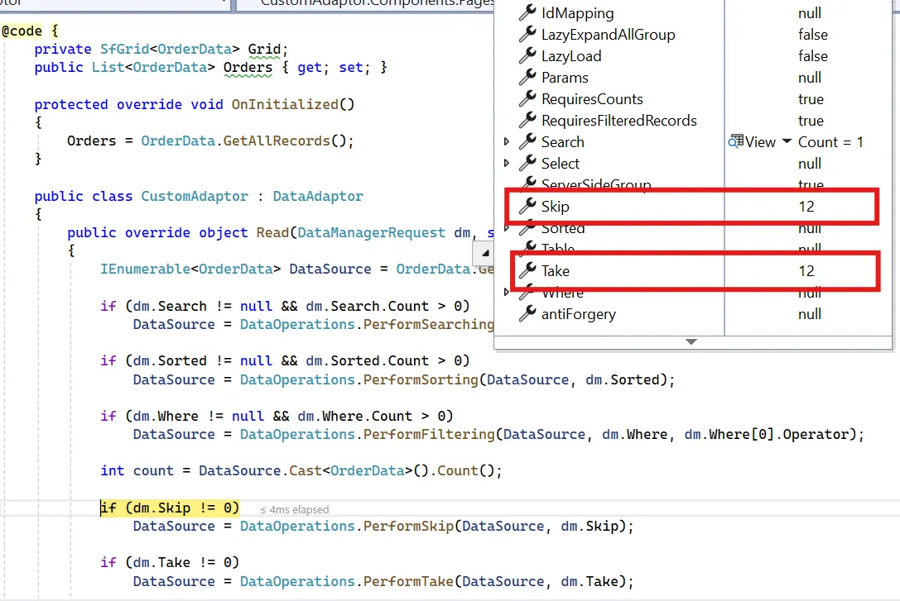Click the wrench icon next to Table

click(527, 249)
